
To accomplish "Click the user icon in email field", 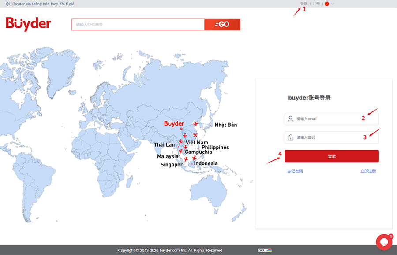I will (291, 119).
